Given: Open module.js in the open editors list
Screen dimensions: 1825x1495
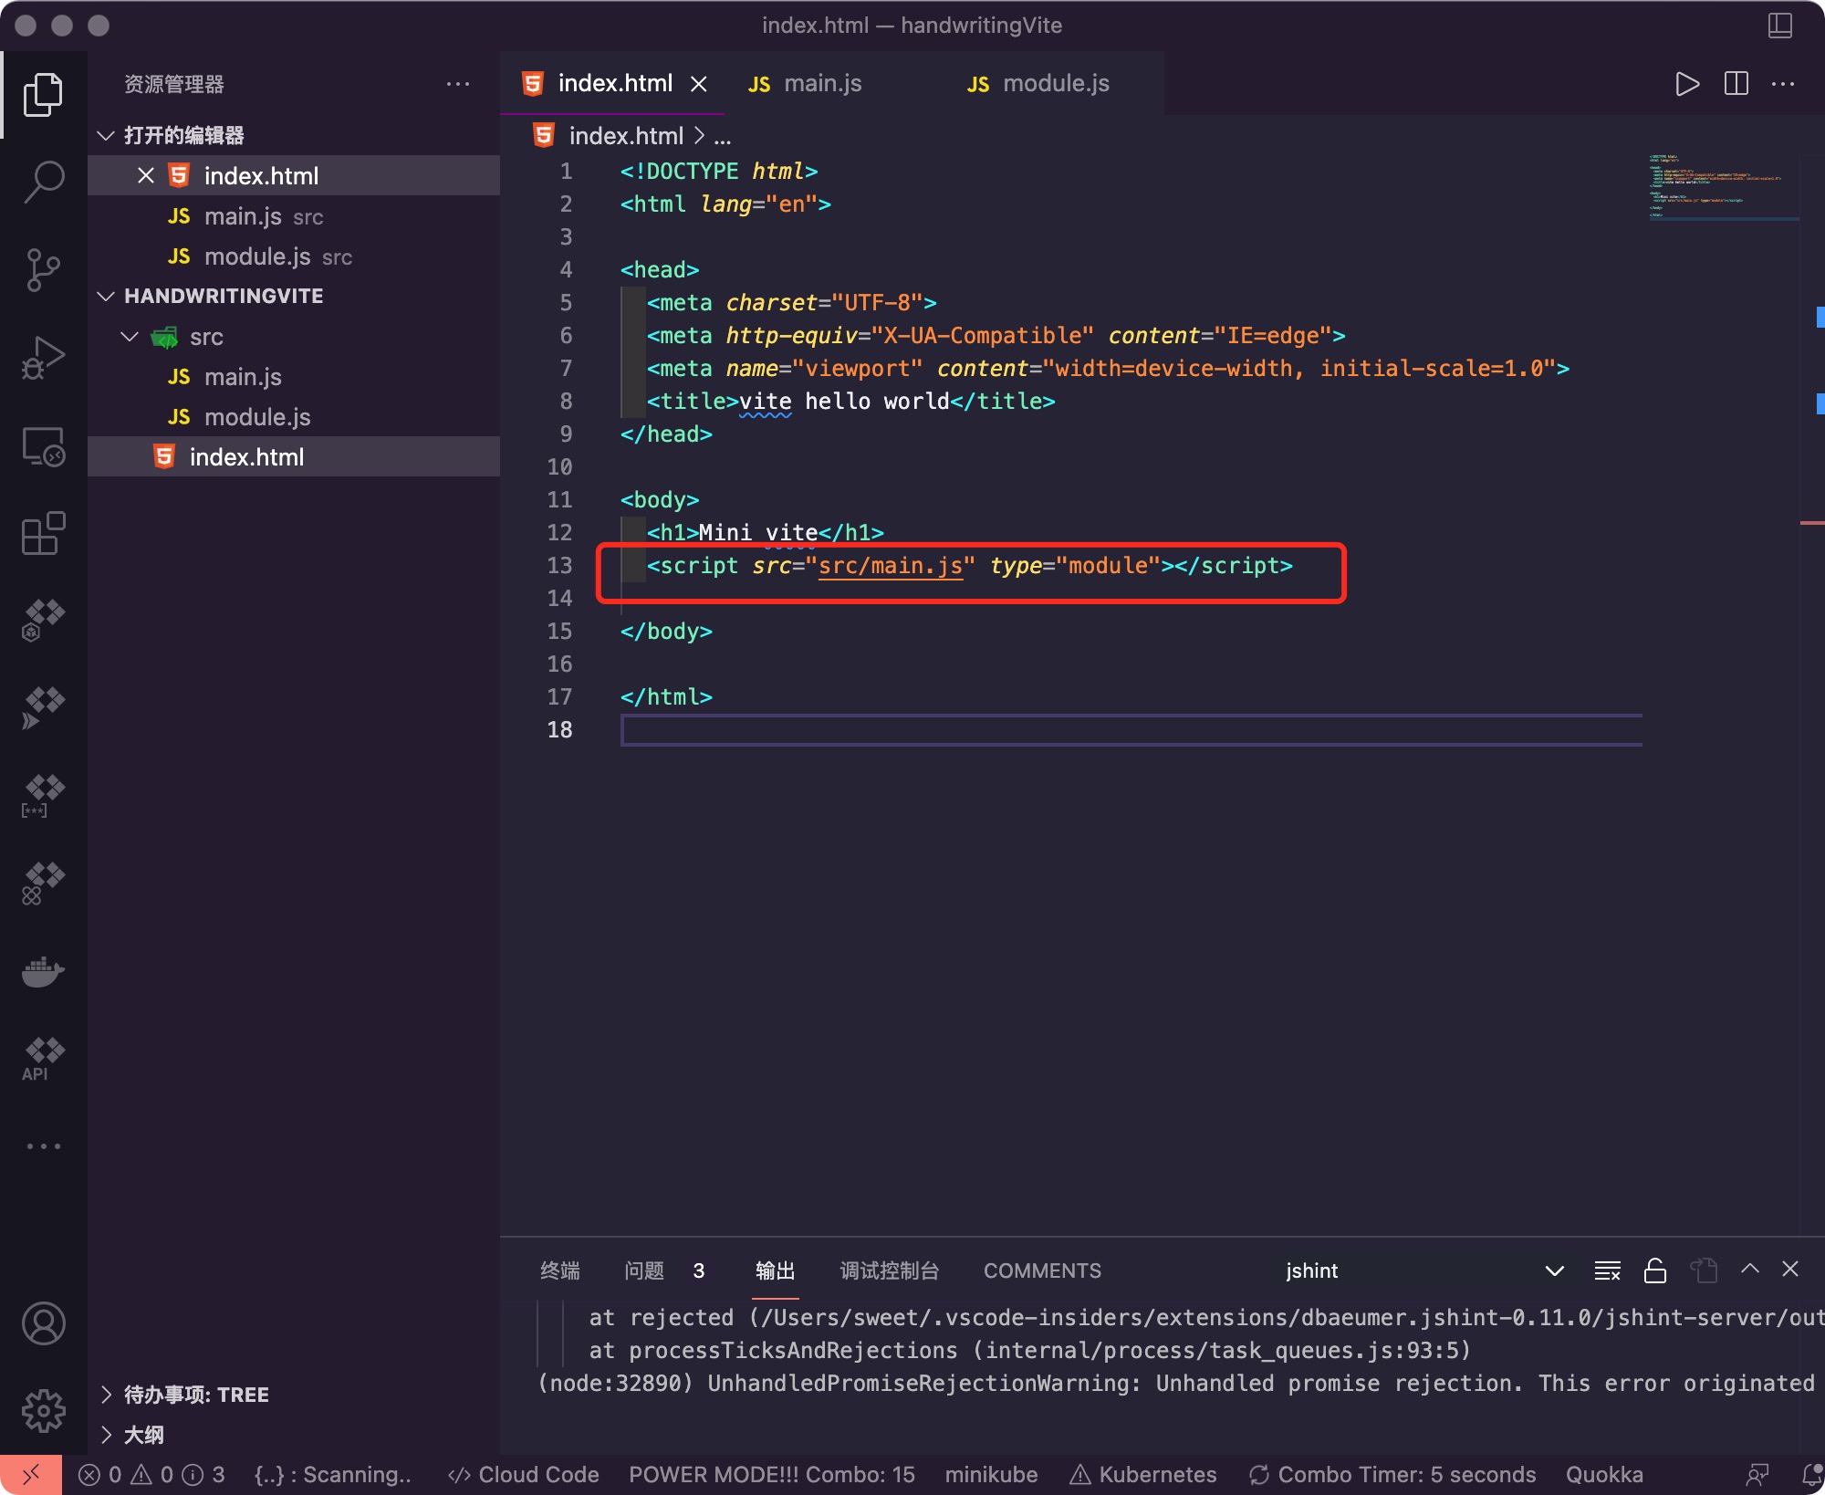Looking at the screenshot, I should tap(294, 256).
